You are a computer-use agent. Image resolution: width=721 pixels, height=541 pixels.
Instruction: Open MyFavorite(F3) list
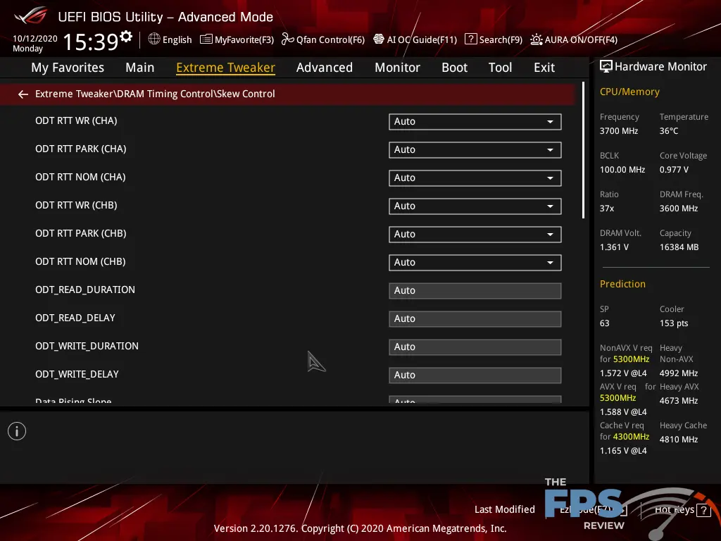tap(237, 39)
